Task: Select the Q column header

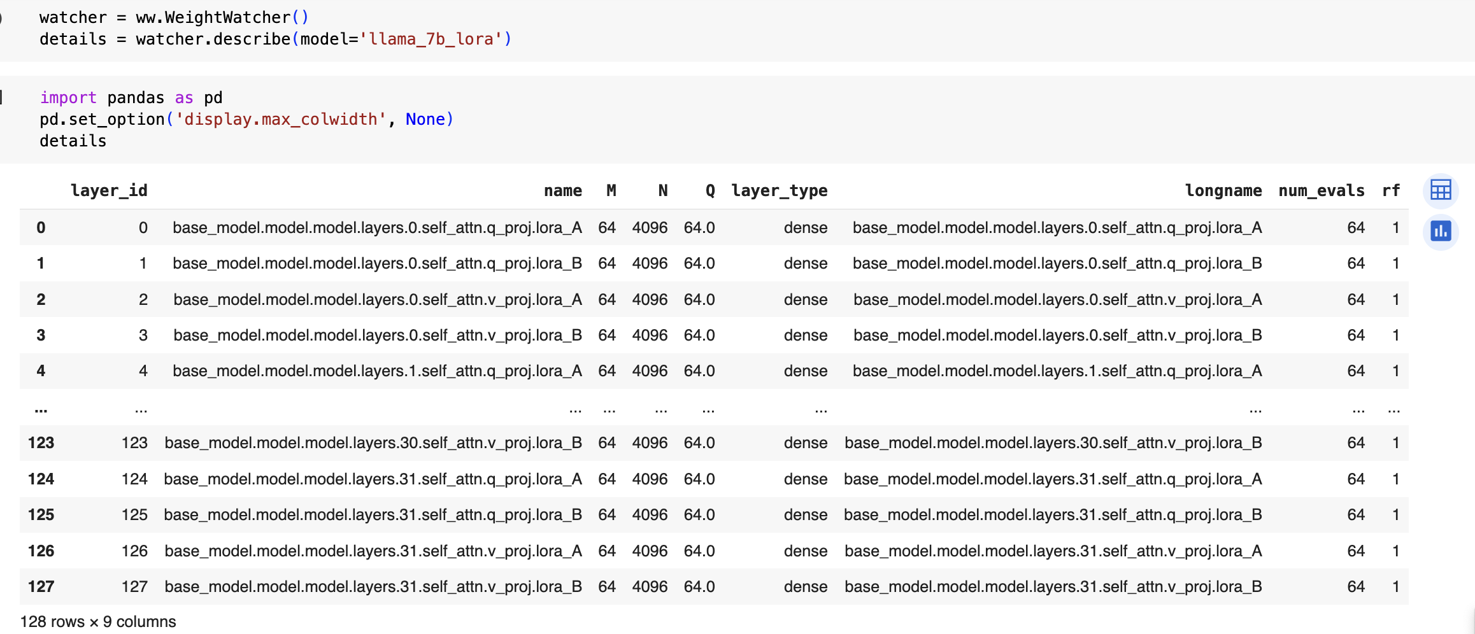Action: tap(709, 191)
